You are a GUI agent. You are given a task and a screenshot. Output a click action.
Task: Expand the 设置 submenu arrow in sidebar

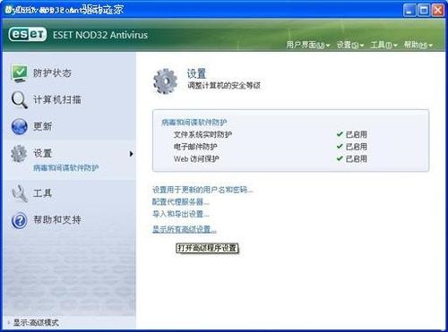131,154
